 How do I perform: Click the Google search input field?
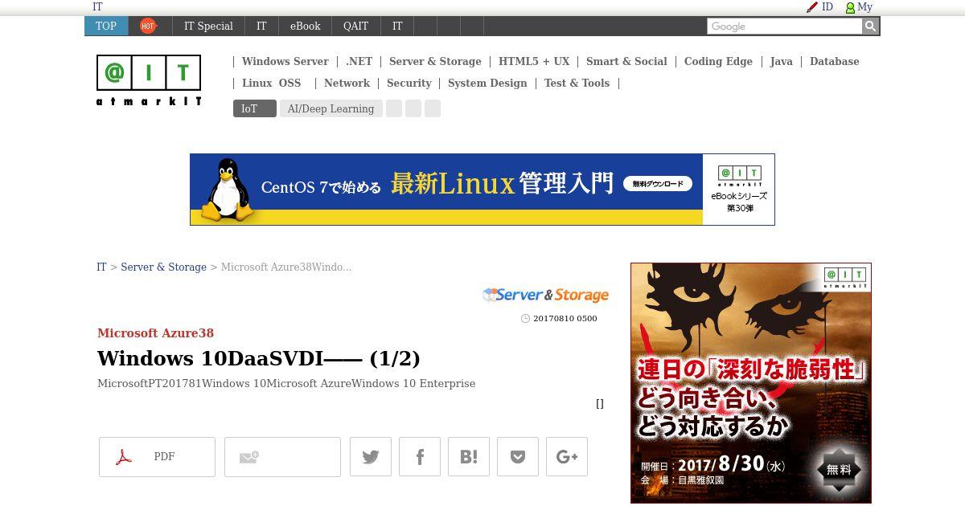(x=784, y=27)
